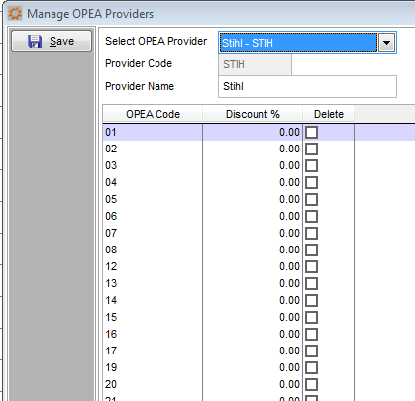
Task: Select OPEA Code cell 16
Action: pos(153,335)
